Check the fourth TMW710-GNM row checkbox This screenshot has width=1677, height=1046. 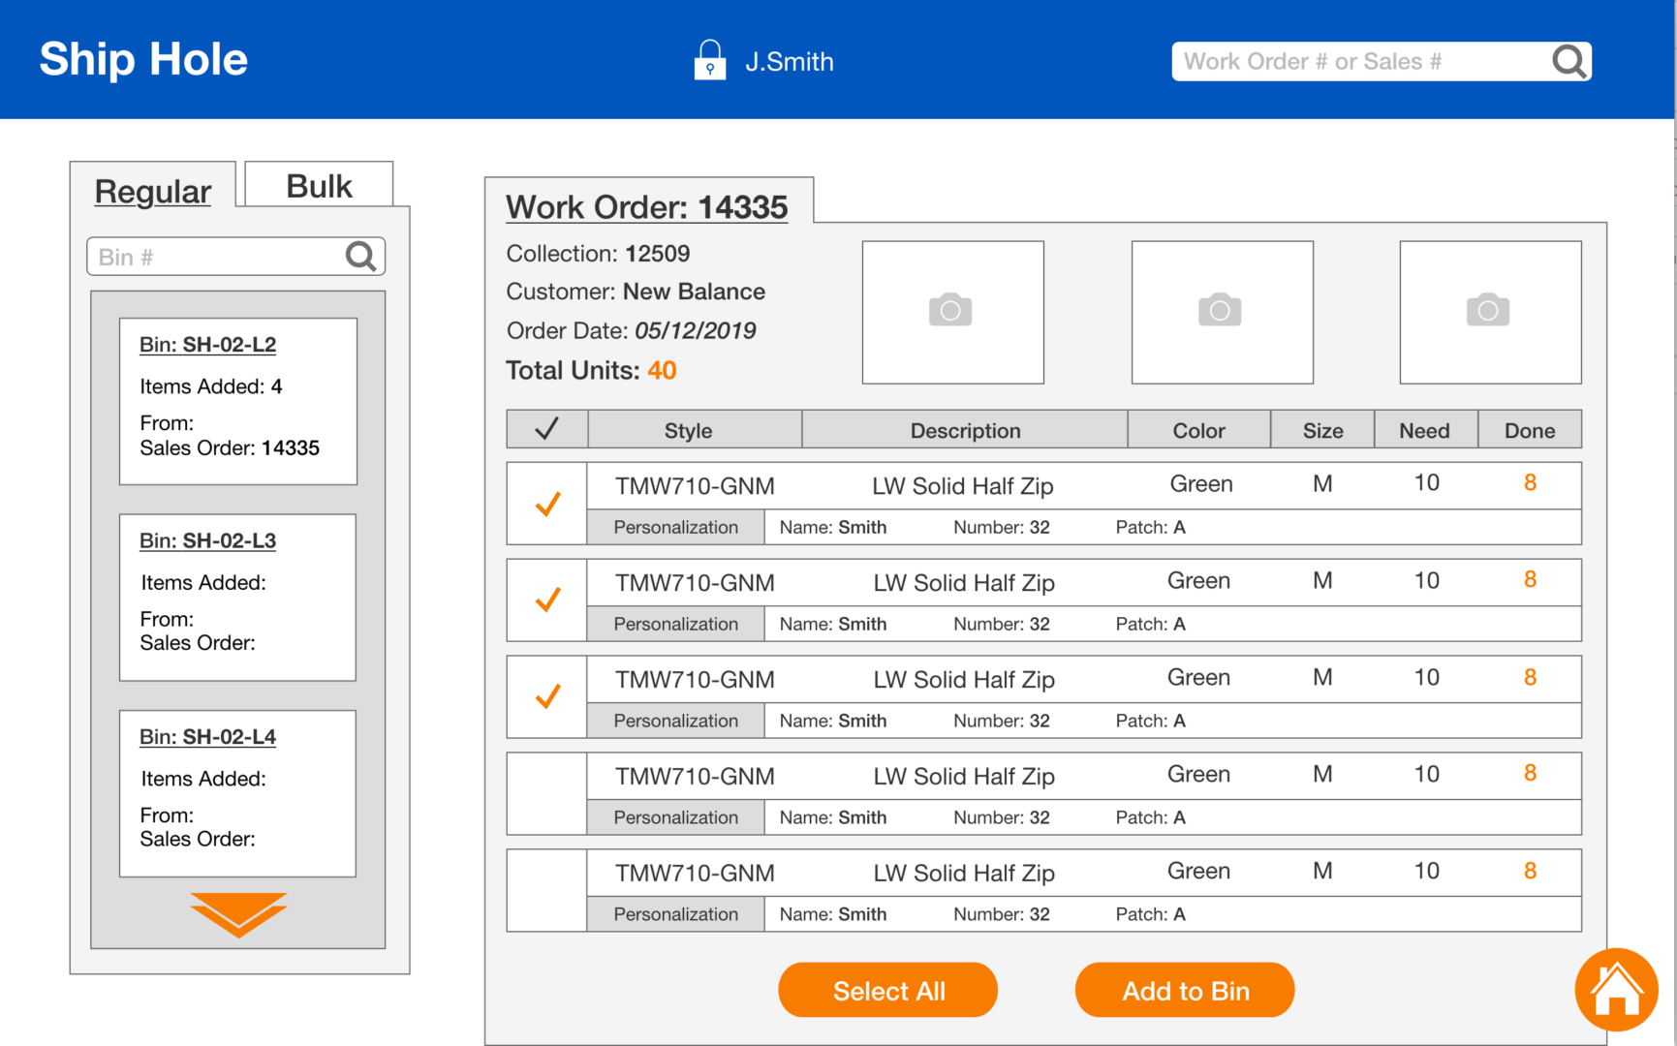pyautogui.click(x=547, y=793)
